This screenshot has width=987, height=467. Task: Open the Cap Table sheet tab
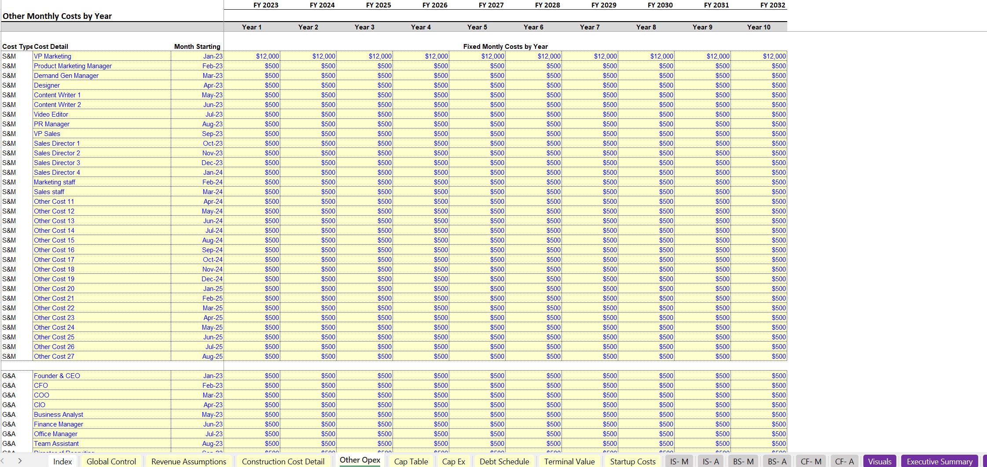411,461
